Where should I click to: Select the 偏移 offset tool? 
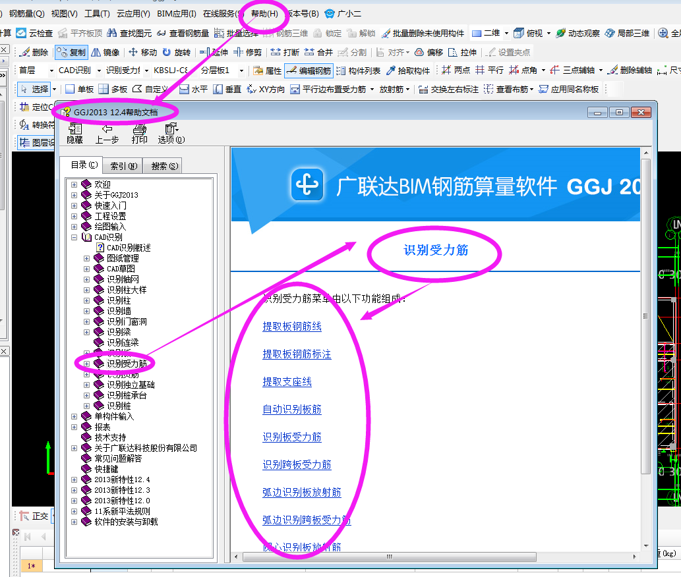(x=429, y=52)
